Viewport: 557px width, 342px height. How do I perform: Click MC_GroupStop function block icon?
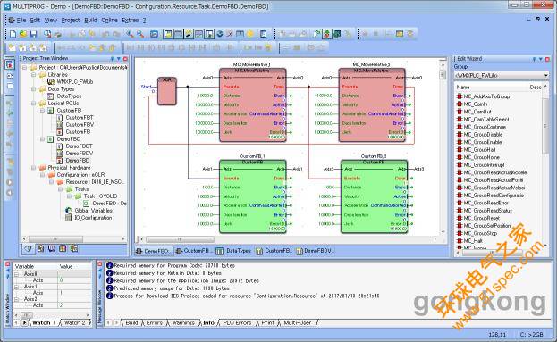click(459, 233)
